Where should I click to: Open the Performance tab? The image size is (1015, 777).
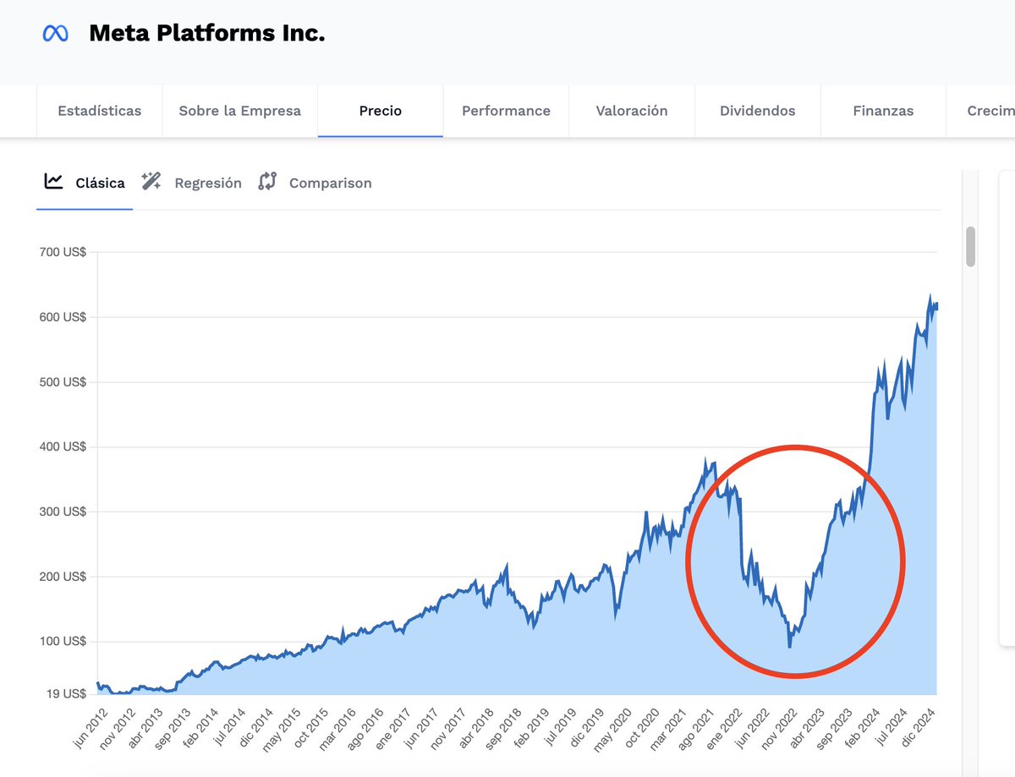coord(506,111)
